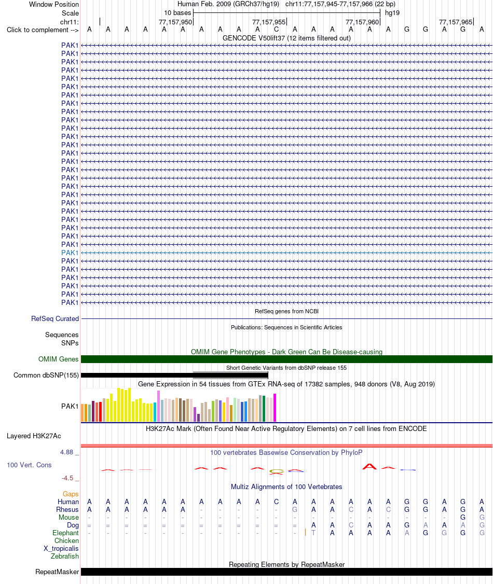
Task: Open the 'H3K27Ac Mark' ENCODE track title
Action: 286,429
